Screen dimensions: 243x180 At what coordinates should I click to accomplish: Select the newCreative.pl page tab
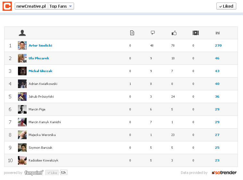coord(31,6)
